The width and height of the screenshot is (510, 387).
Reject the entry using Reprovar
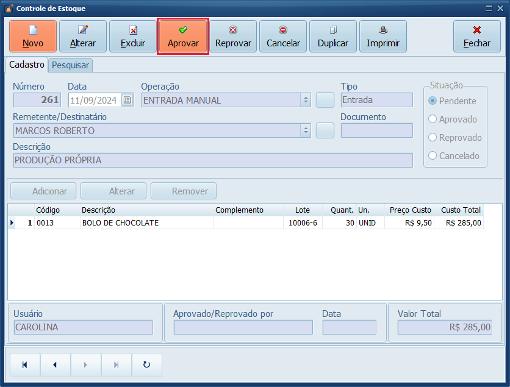click(233, 37)
